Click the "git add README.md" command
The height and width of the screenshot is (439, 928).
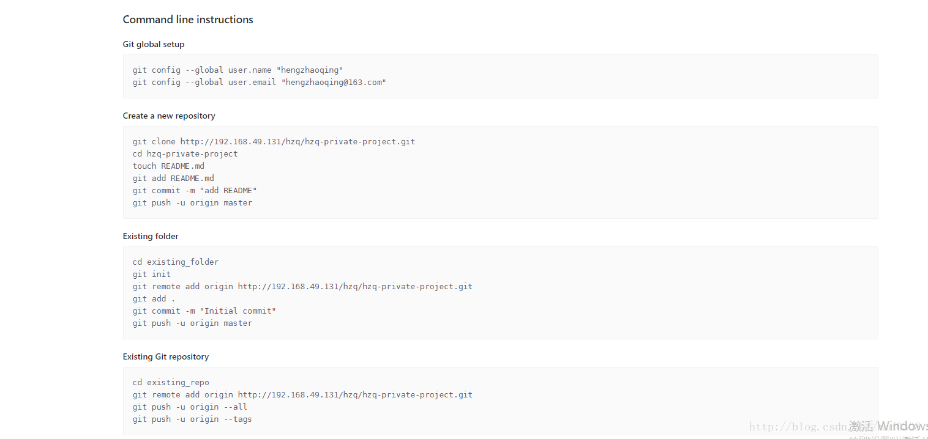click(173, 179)
